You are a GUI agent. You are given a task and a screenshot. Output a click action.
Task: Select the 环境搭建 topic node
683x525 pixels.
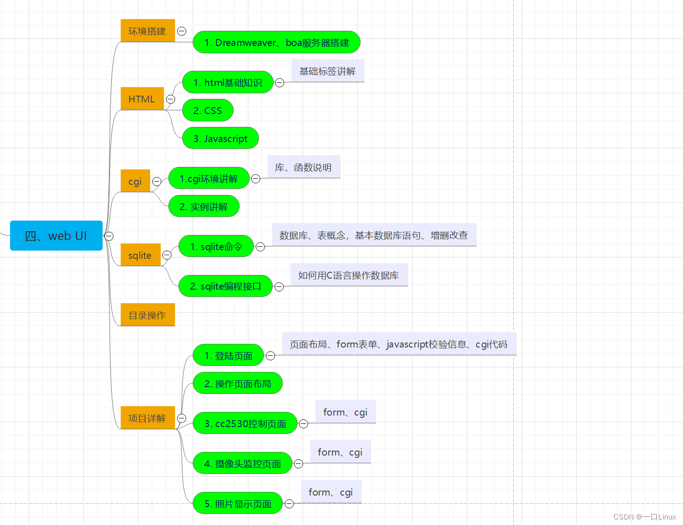(x=148, y=31)
